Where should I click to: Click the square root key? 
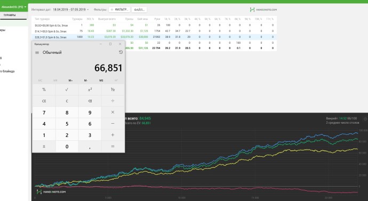(x=67, y=90)
